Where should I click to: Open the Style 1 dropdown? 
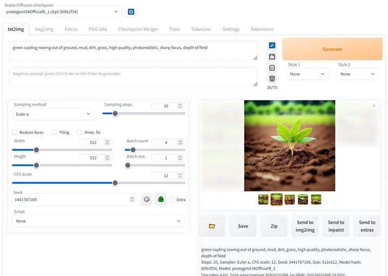tap(307, 74)
